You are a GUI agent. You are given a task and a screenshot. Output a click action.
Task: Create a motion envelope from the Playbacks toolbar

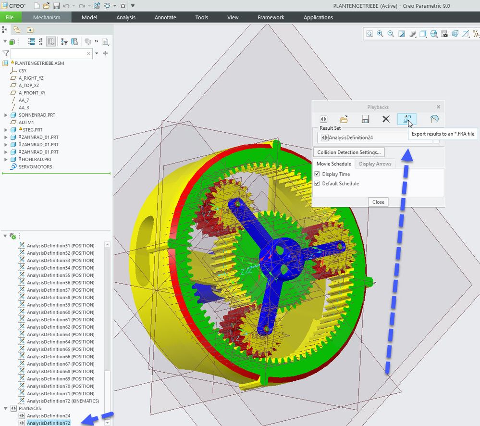click(x=434, y=119)
